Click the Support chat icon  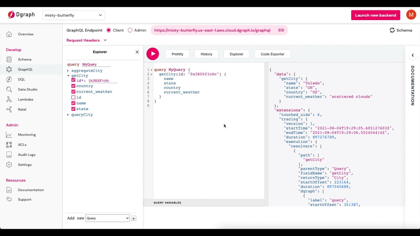point(9,199)
